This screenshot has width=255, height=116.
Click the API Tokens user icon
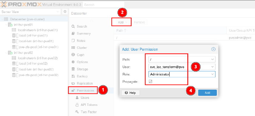click(77, 105)
